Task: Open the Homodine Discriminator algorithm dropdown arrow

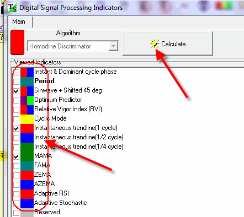Action: (113, 46)
